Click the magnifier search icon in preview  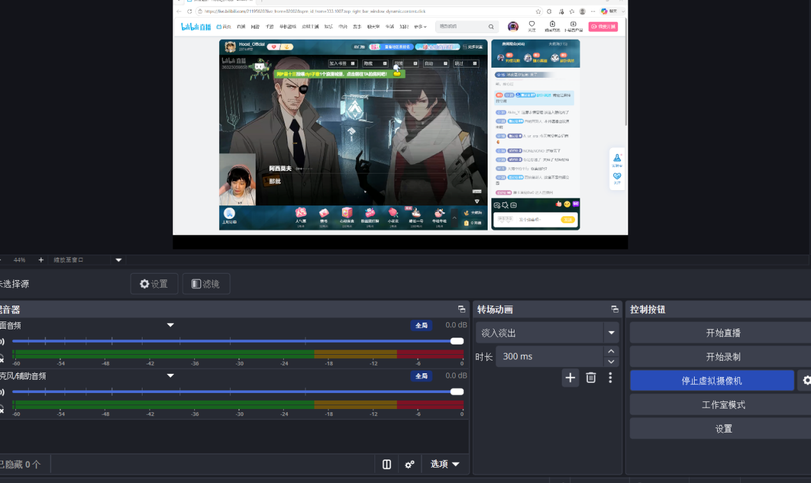tap(491, 27)
